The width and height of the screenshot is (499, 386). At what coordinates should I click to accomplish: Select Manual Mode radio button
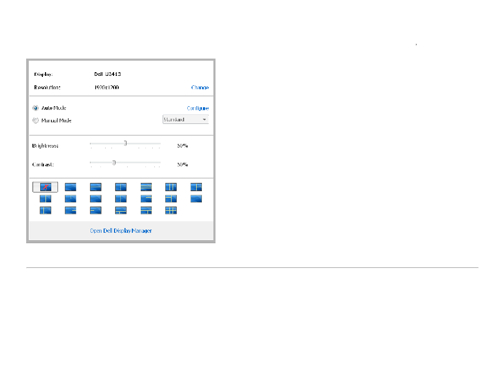tap(36, 120)
